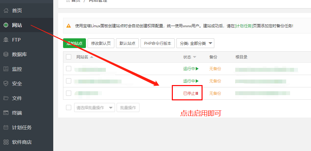
Task: Click the folder icon beside 文件
Action: [x=6, y=98]
